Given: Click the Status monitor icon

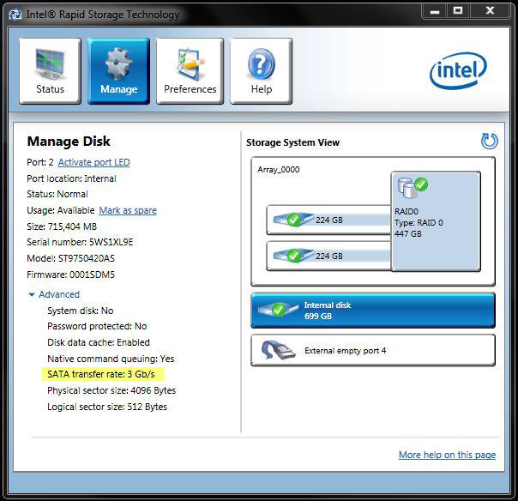Looking at the screenshot, I should point(50,63).
